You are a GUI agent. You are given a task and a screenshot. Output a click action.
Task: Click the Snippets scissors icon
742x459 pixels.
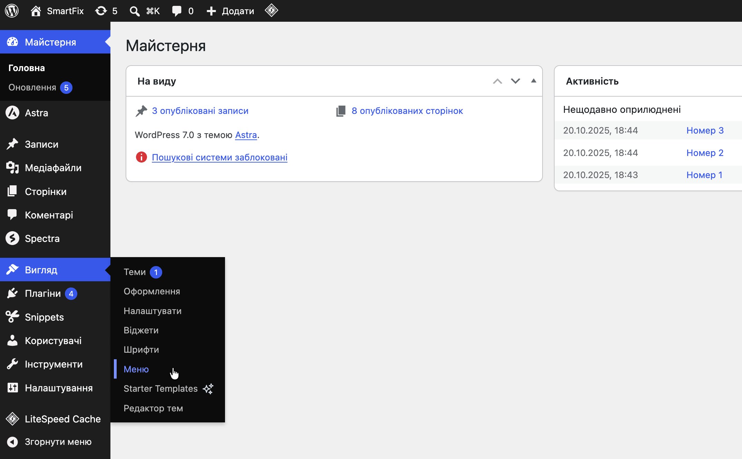(12, 317)
